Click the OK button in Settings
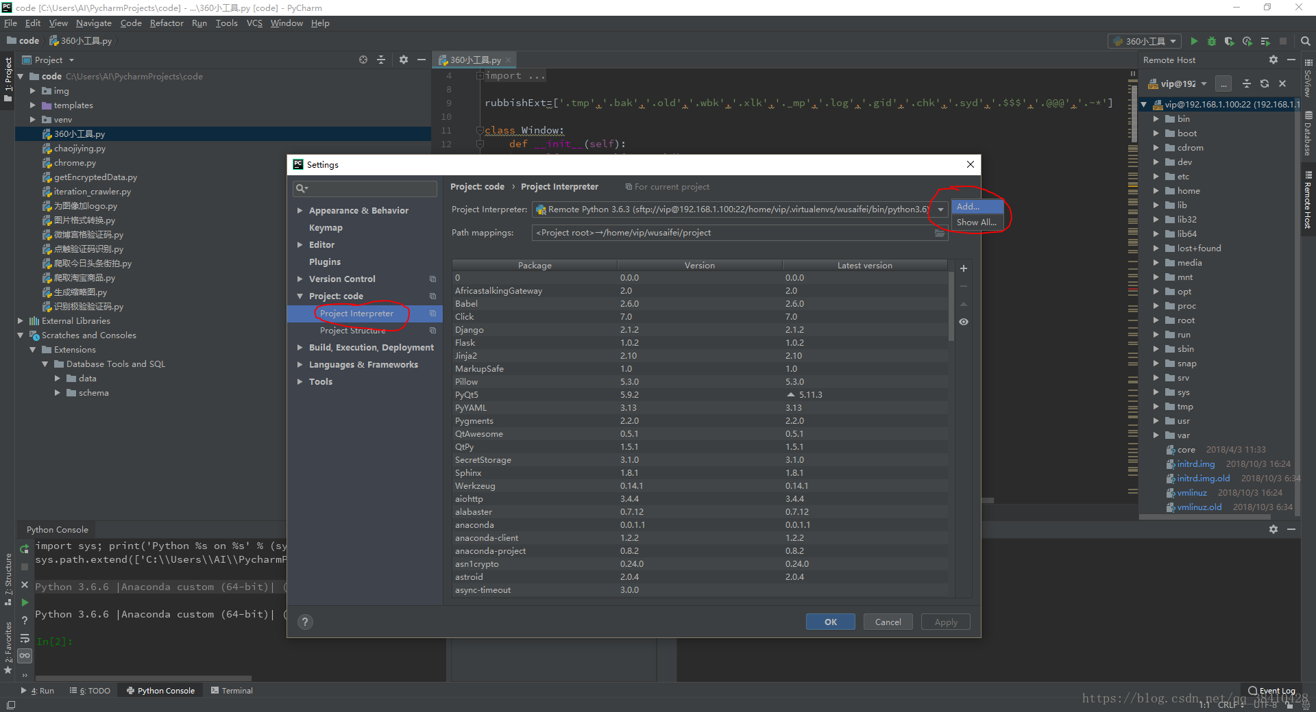 click(x=830, y=622)
